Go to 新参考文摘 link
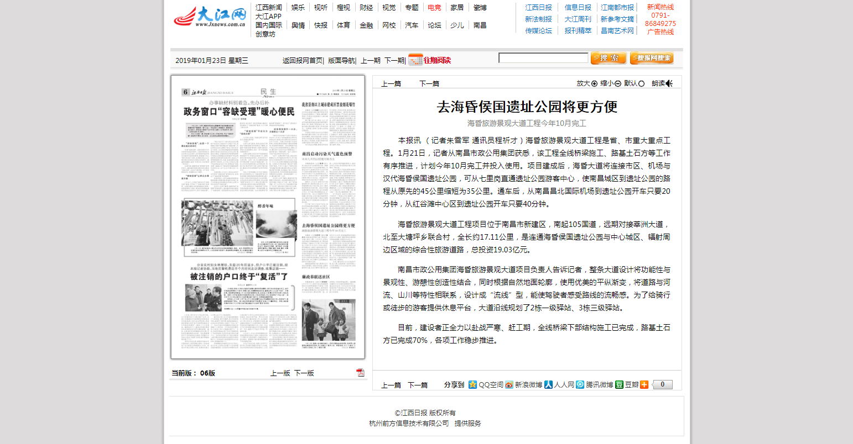Image resolution: width=853 pixels, height=444 pixels. (617, 19)
